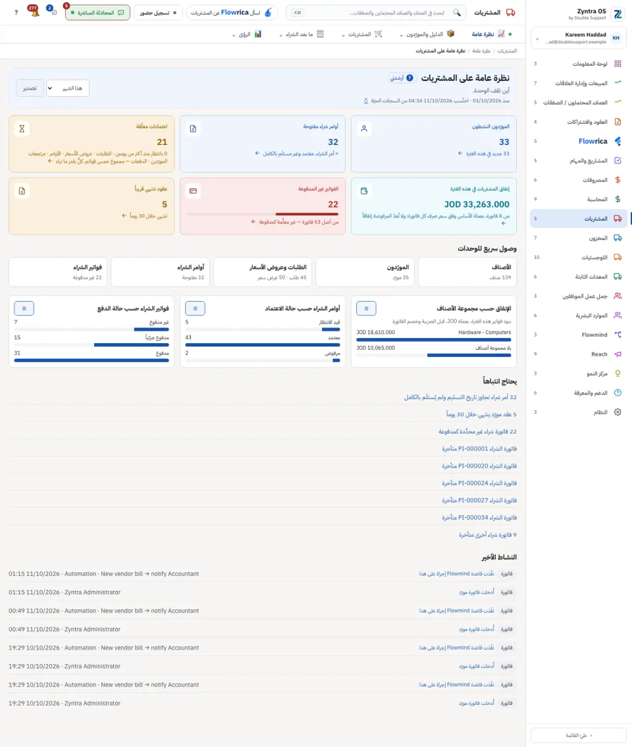Click the search field for customers and deals
632x747 pixels.
coord(377,13)
